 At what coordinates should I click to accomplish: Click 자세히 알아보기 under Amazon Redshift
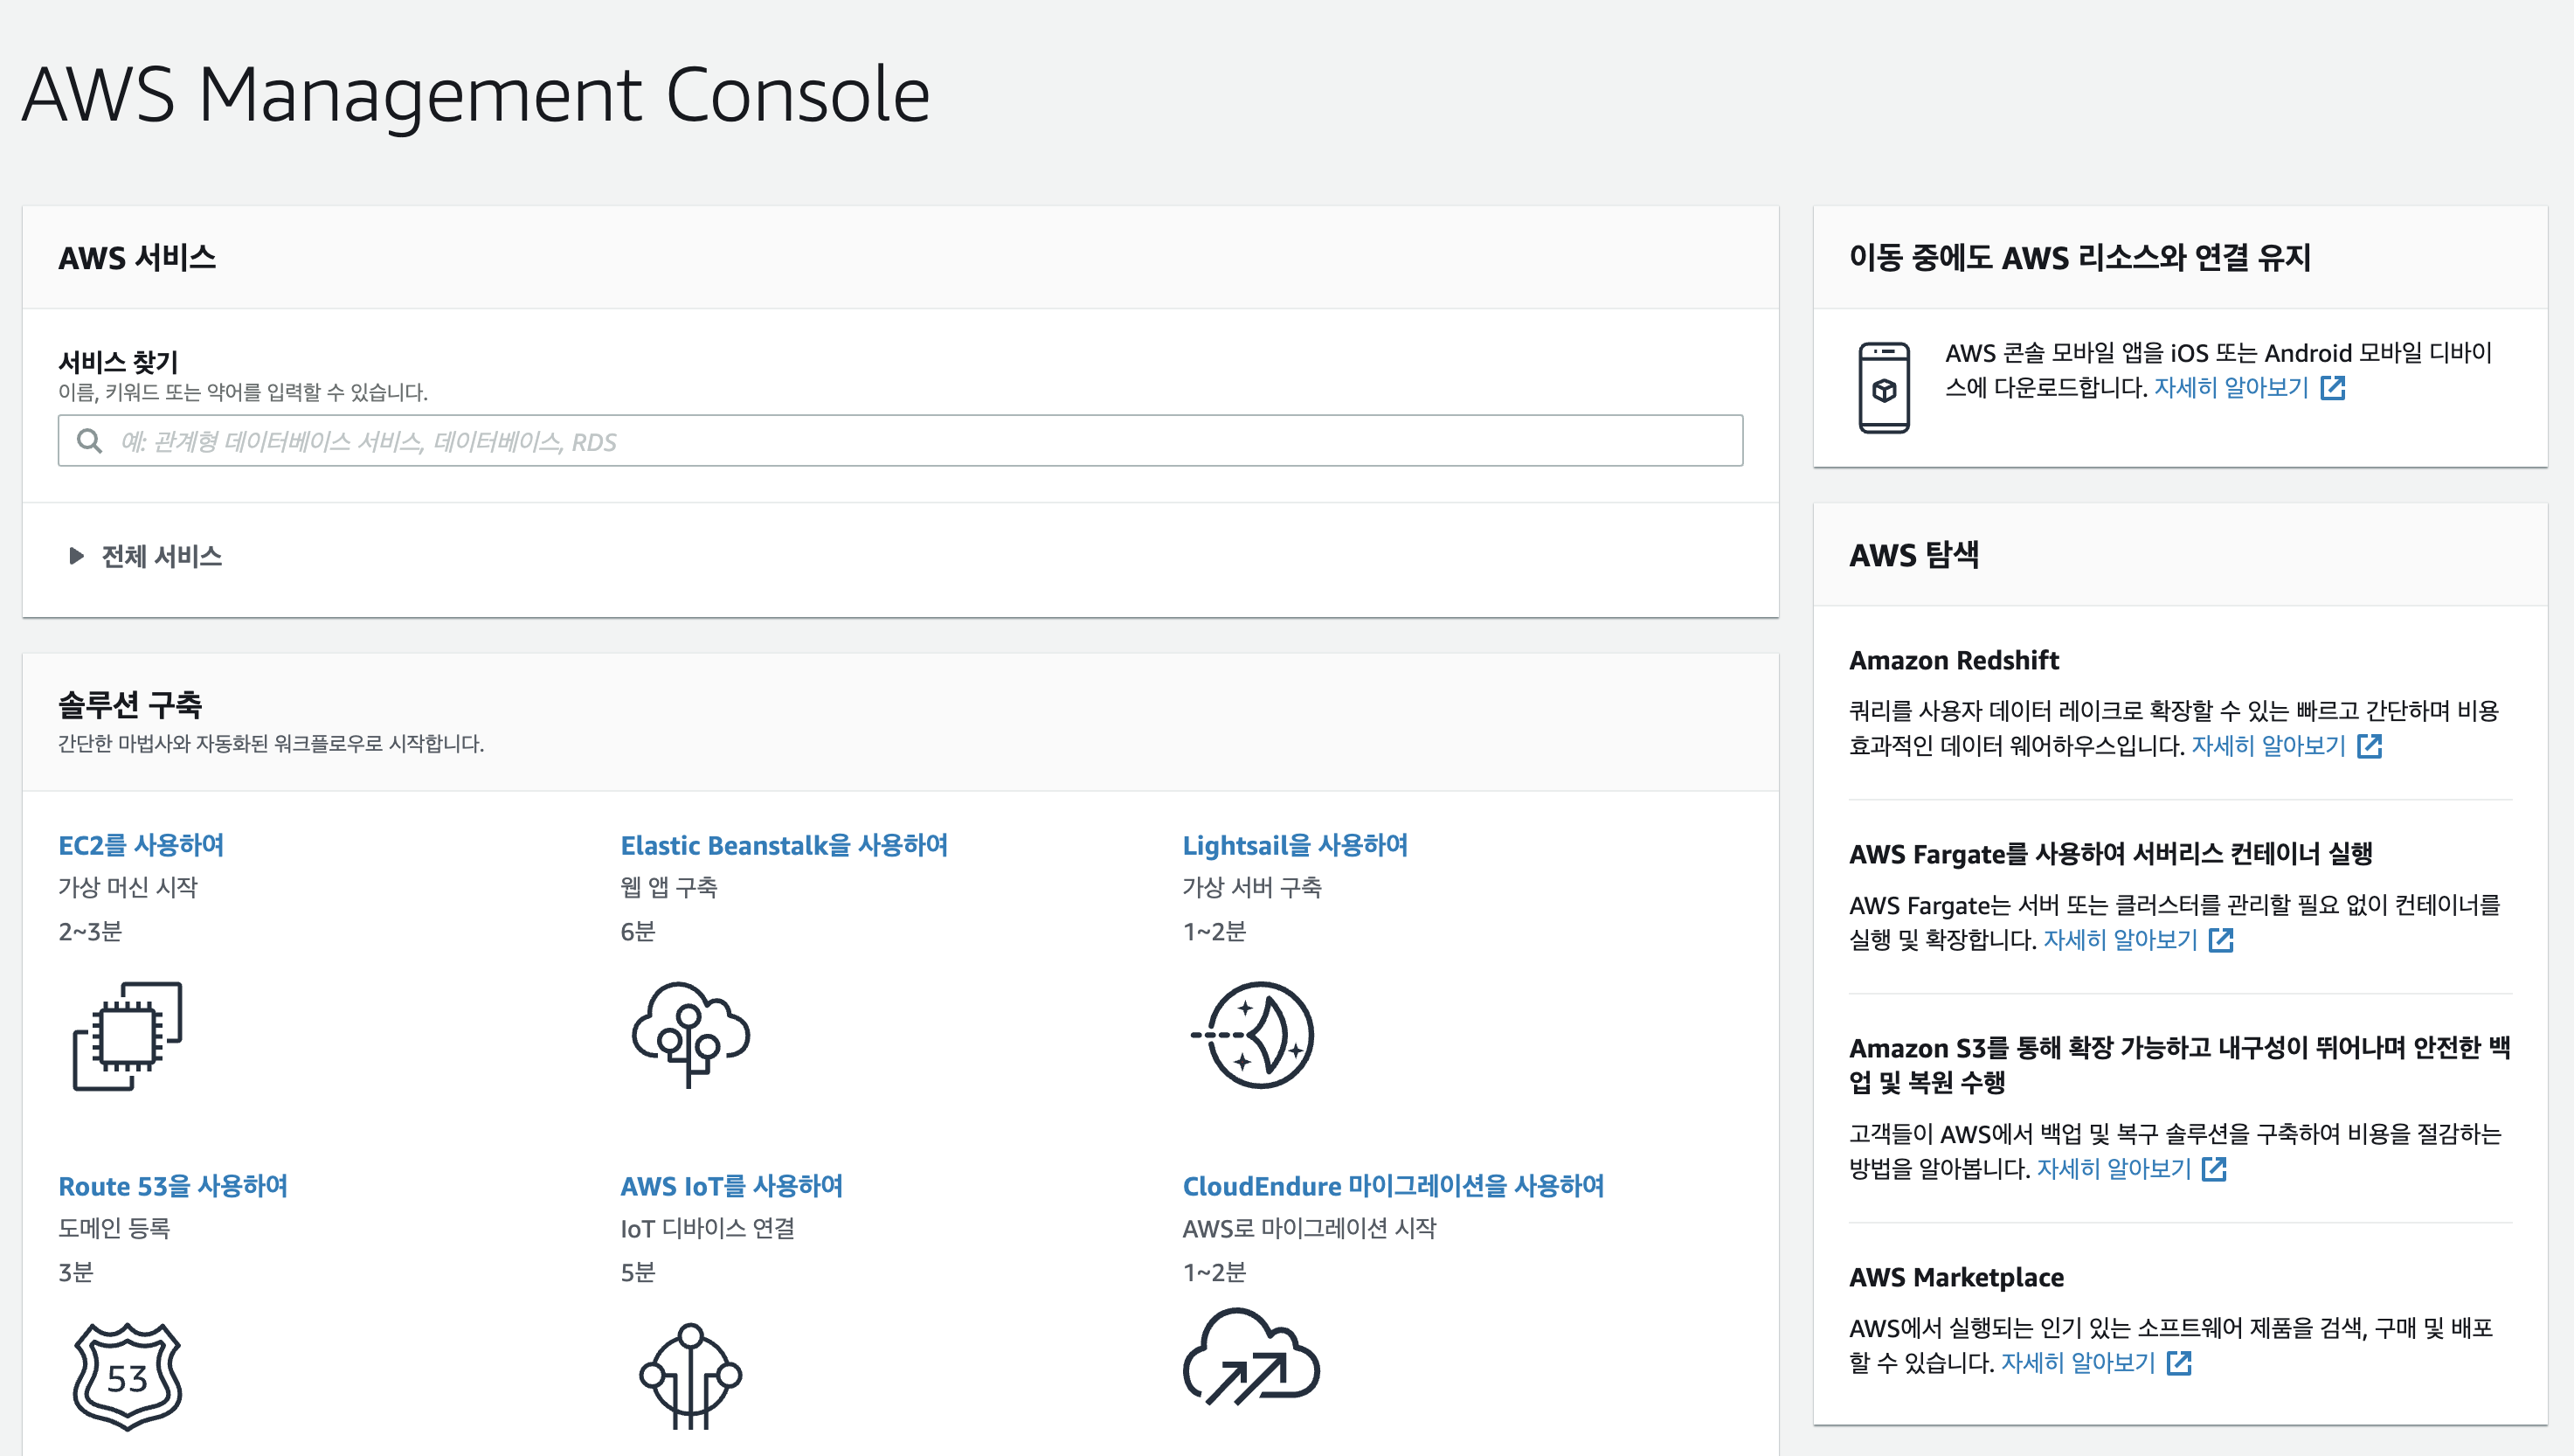point(2267,745)
